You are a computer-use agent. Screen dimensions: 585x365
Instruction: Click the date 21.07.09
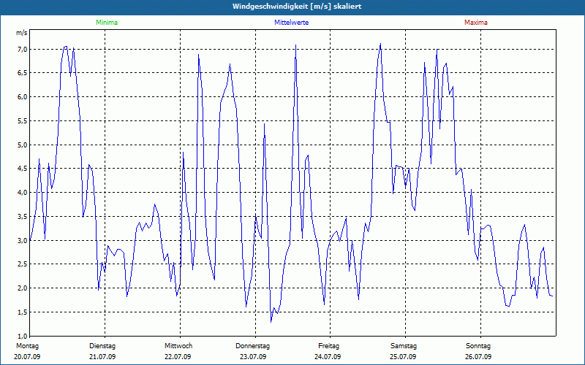pos(102,357)
